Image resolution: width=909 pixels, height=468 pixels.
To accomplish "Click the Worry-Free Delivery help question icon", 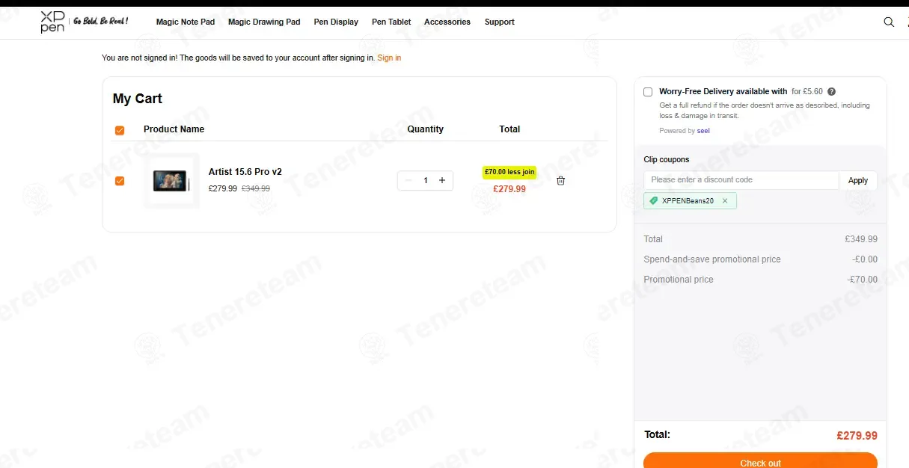I will (832, 92).
